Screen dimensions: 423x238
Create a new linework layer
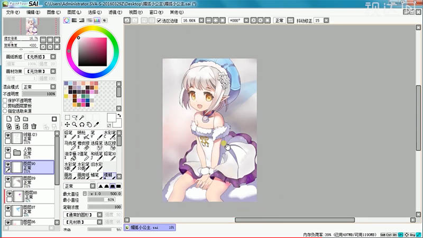(17, 119)
